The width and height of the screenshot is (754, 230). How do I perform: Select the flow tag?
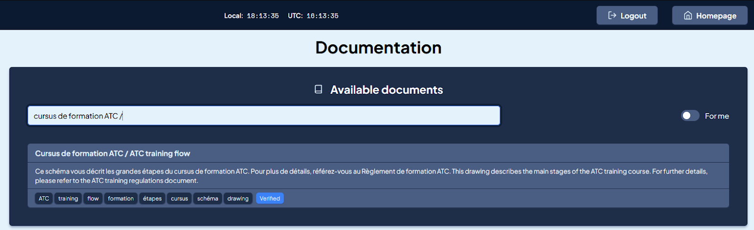pyautogui.click(x=93, y=198)
